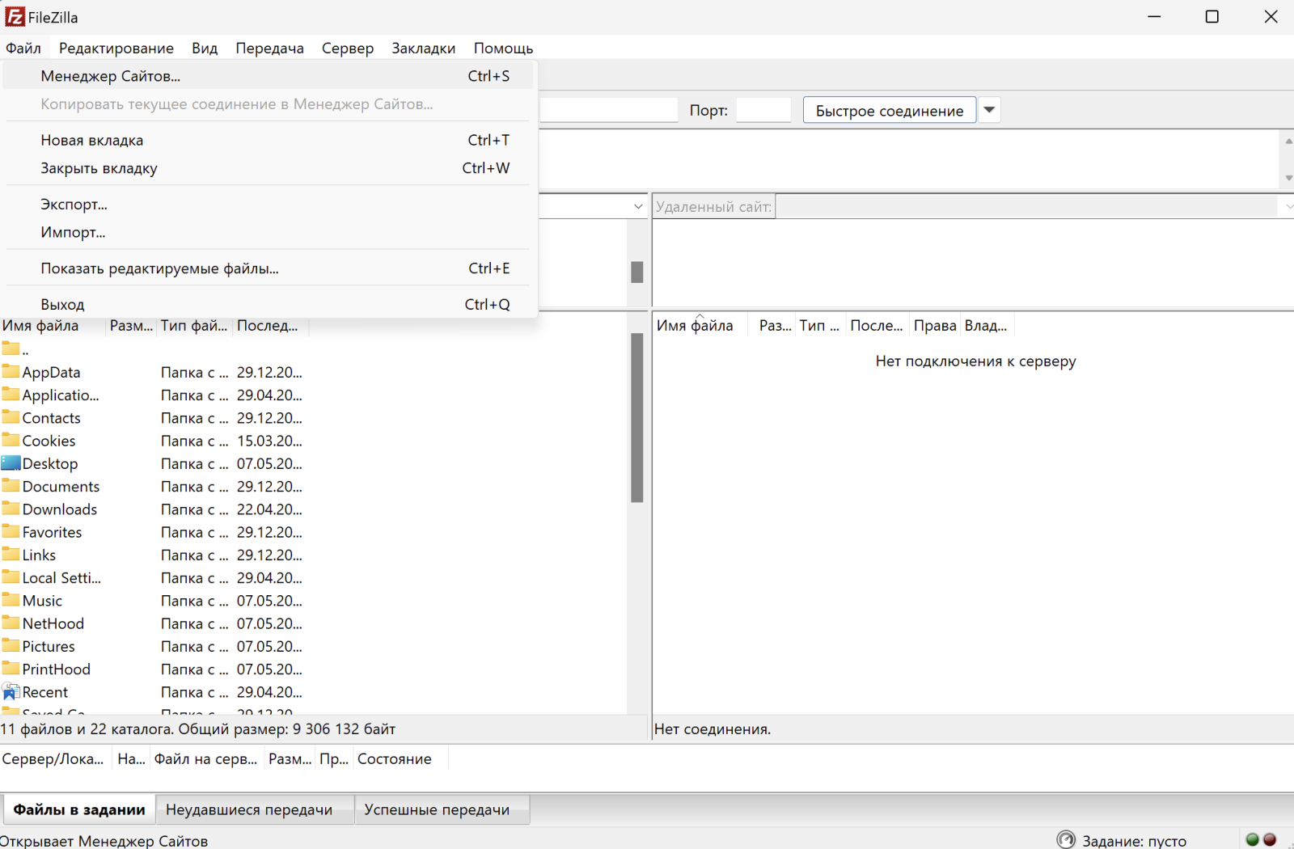Click the local file list scrollbar thumb
The width and height of the screenshot is (1294, 849).
pyautogui.click(x=637, y=418)
